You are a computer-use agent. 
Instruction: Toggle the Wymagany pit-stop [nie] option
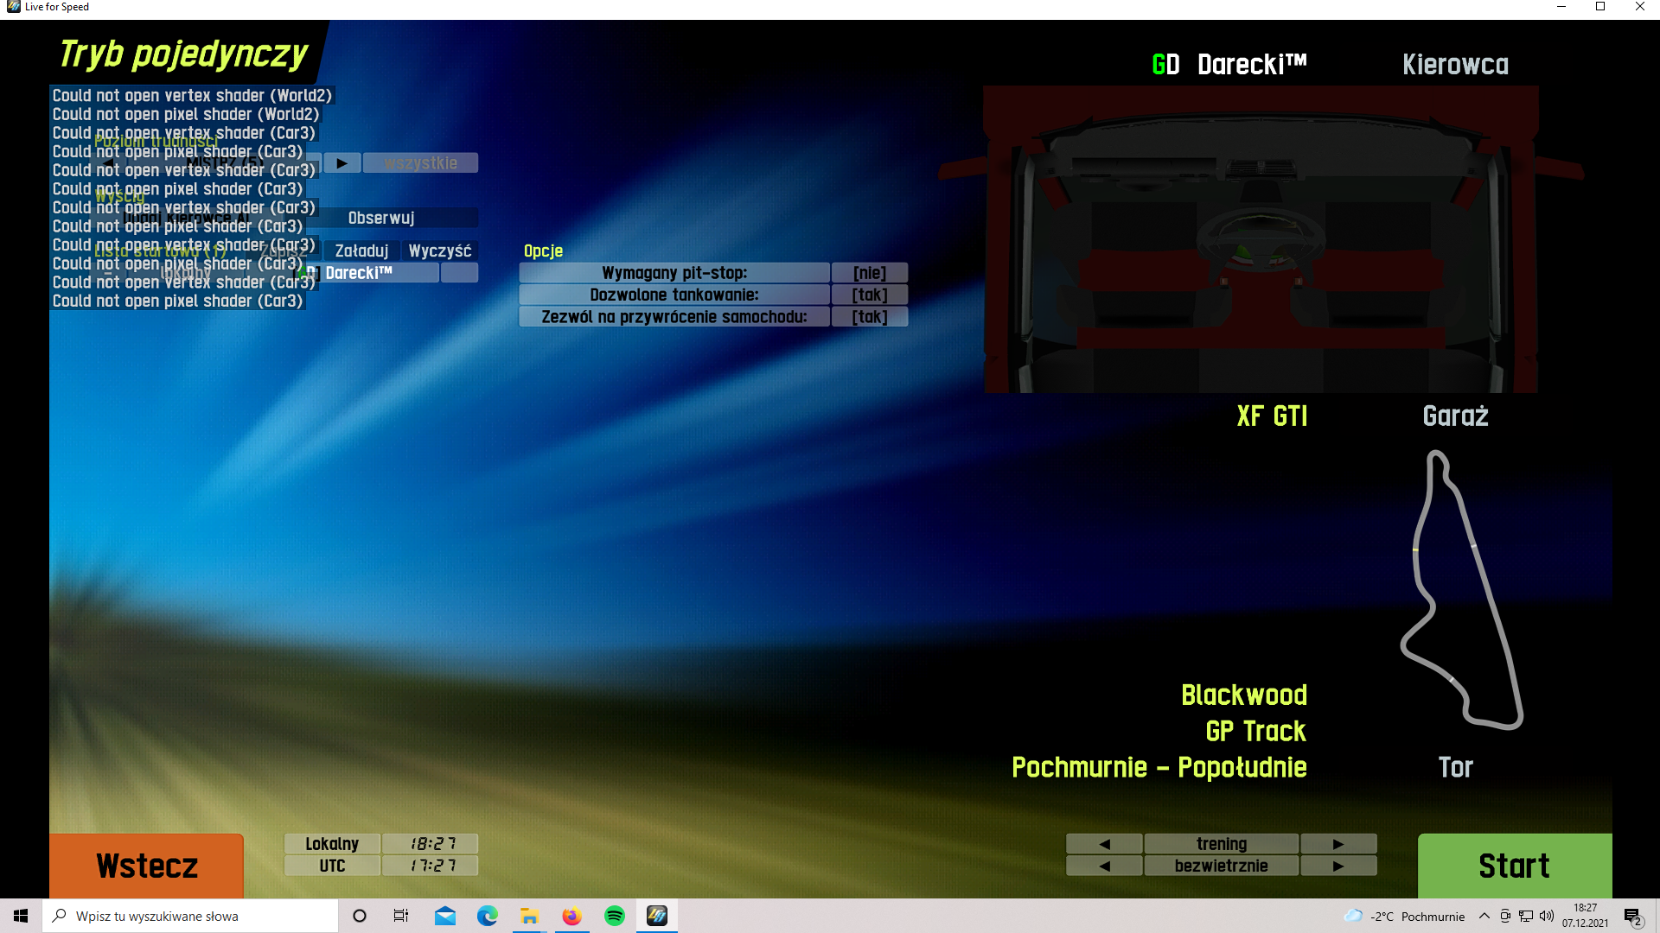pos(869,273)
